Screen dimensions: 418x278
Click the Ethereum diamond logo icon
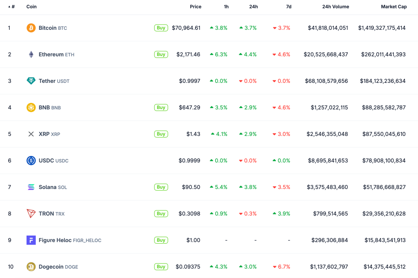point(31,54)
